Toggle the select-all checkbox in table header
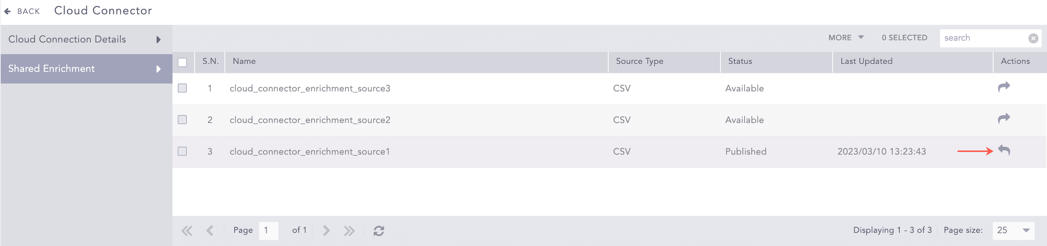 tap(183, 62)
